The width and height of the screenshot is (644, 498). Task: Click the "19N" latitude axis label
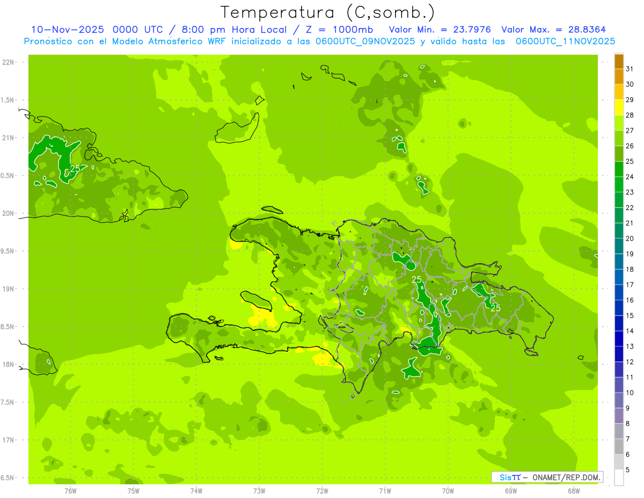[x=9, y=288]
